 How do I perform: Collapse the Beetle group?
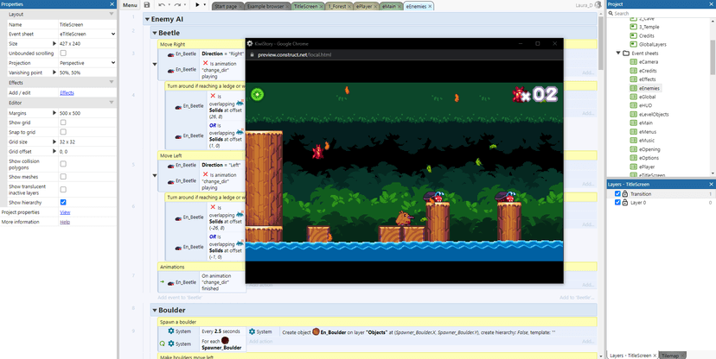[155, 33]
